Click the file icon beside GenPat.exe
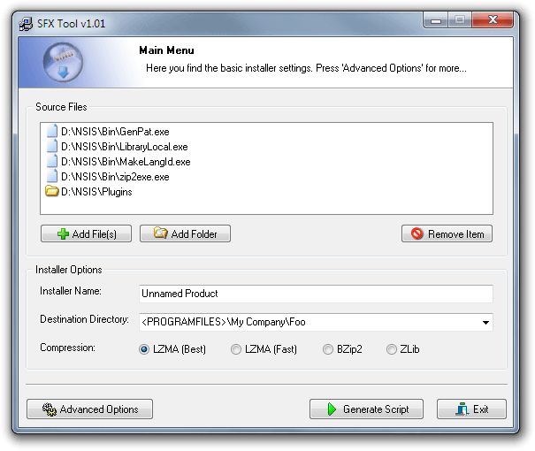 pyautogui.click(x=52, y=132)
